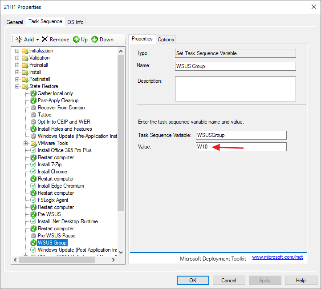Open the Options tab
Viewport: 321px width, 289px height.
[x=166, y=39]
